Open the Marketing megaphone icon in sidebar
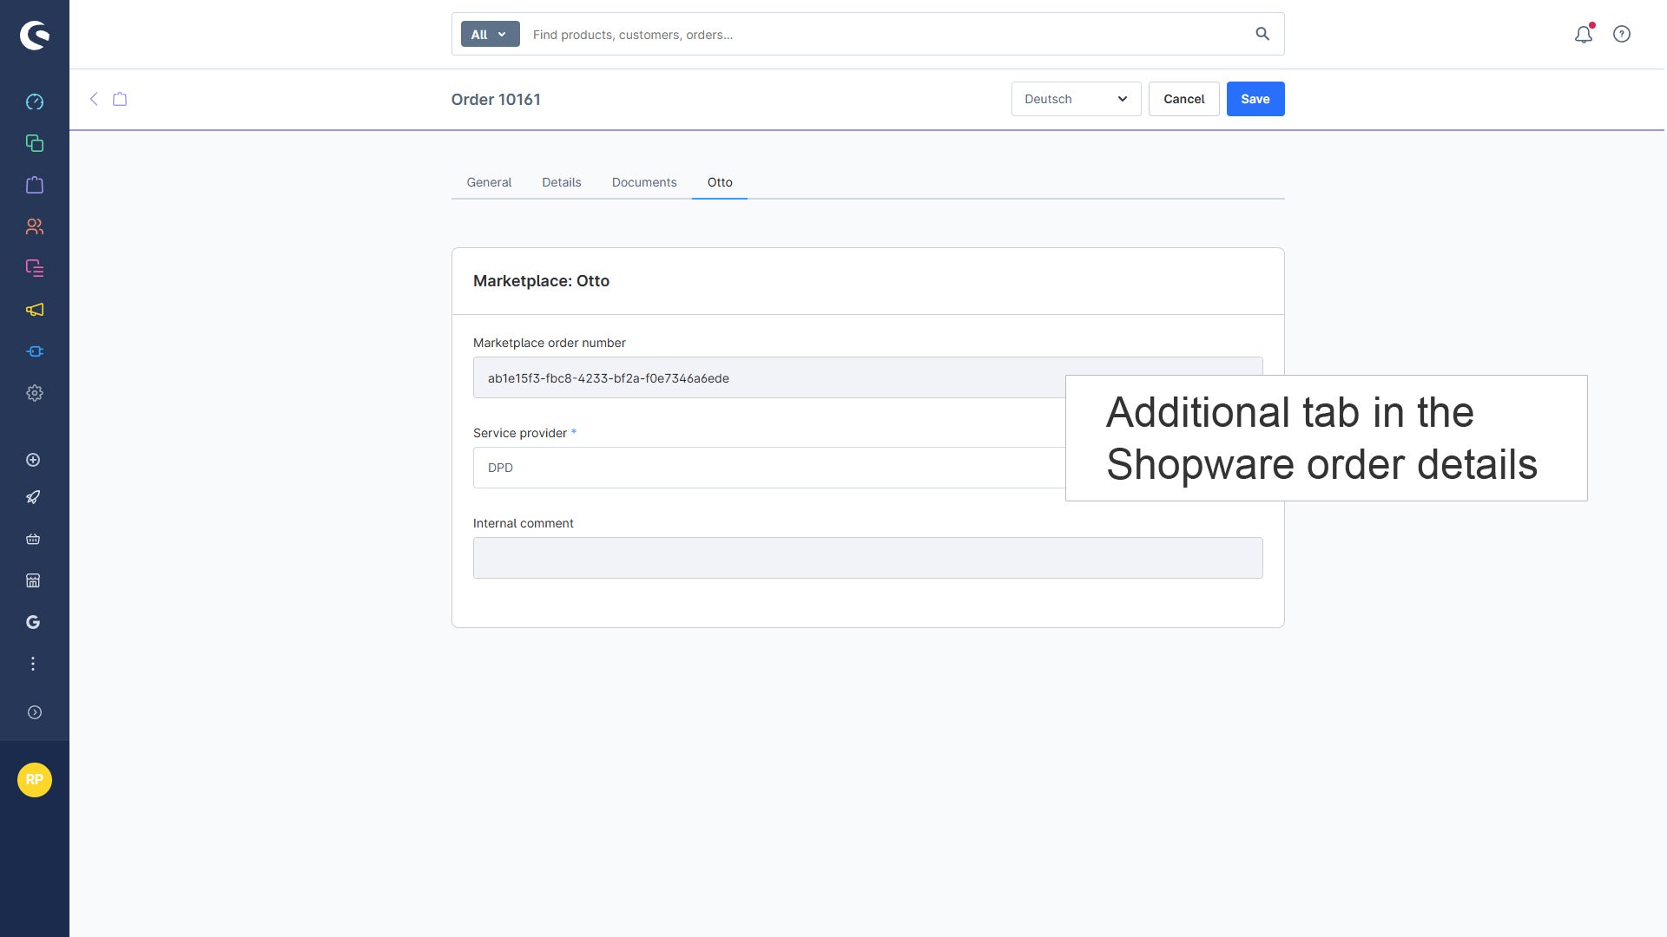 click(x=35, y=310)
